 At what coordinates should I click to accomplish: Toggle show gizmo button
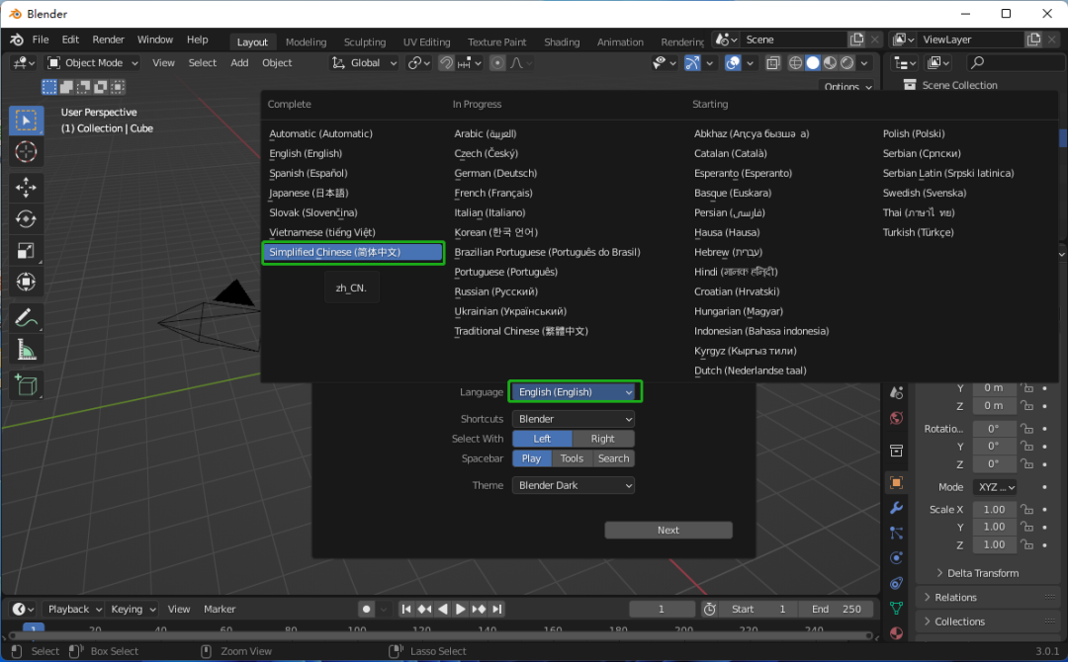[x=692, y=62]
